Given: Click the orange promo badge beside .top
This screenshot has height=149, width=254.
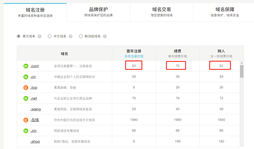Looking at the screenshot, I should point(26,88).
